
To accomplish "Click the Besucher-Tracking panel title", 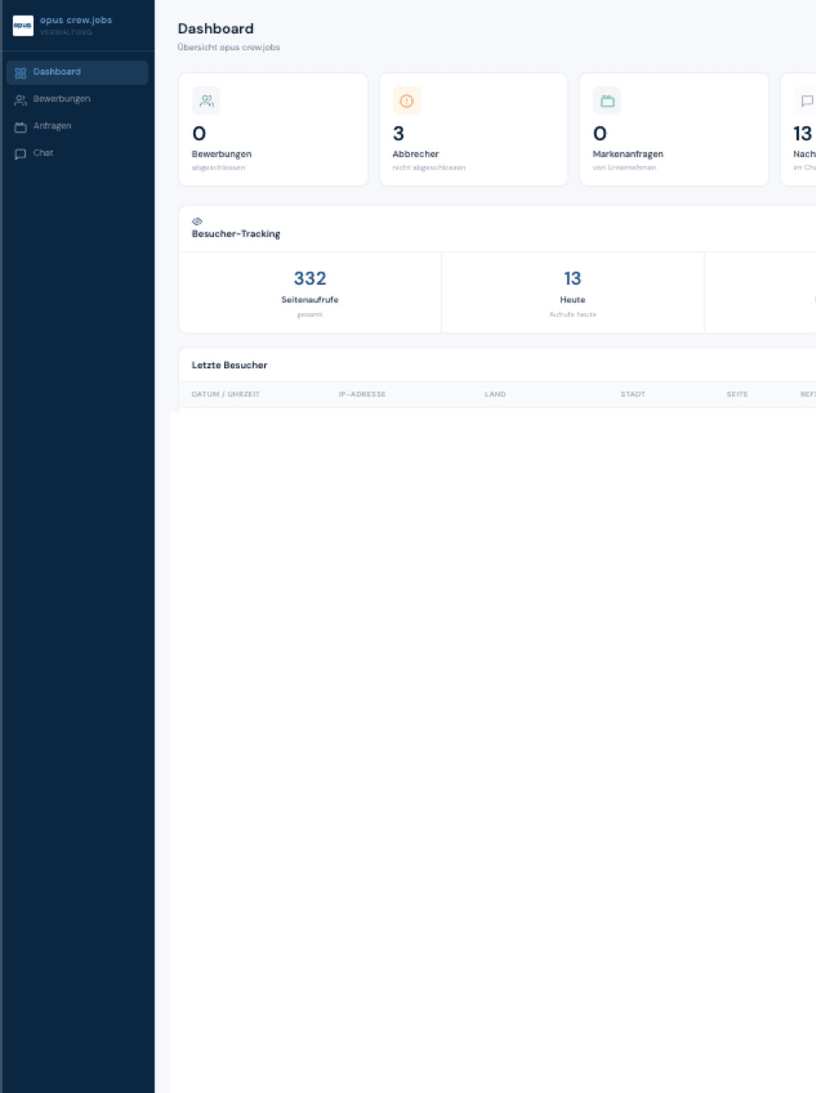I will [x=236, y=233].
